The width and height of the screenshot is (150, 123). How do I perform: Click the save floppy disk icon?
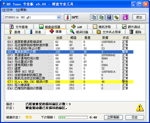click(109, 17)
